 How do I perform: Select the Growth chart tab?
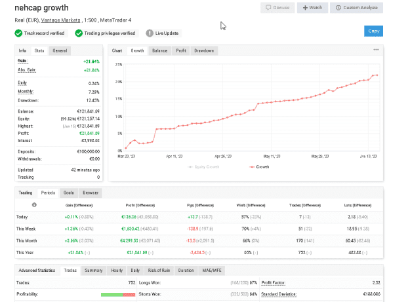click(x=137, y=50)
